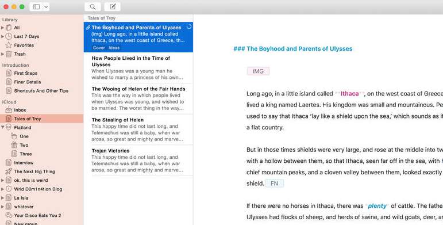
Task: Select The Boyhood and Parents of Ulysses sheet
Action: [138, 37]
